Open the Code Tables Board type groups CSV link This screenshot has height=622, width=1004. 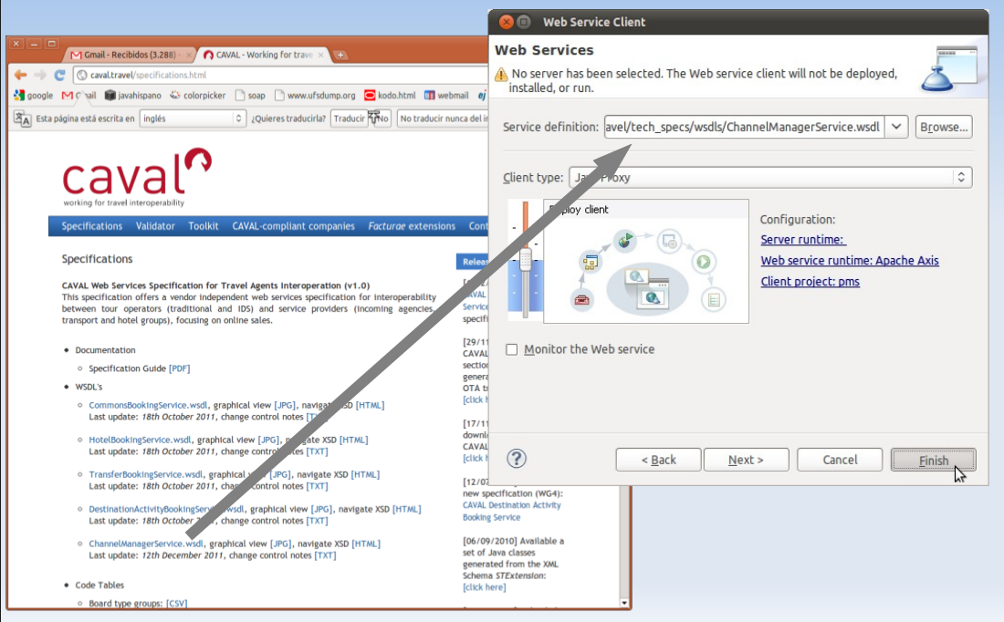[x=177, y=603]
